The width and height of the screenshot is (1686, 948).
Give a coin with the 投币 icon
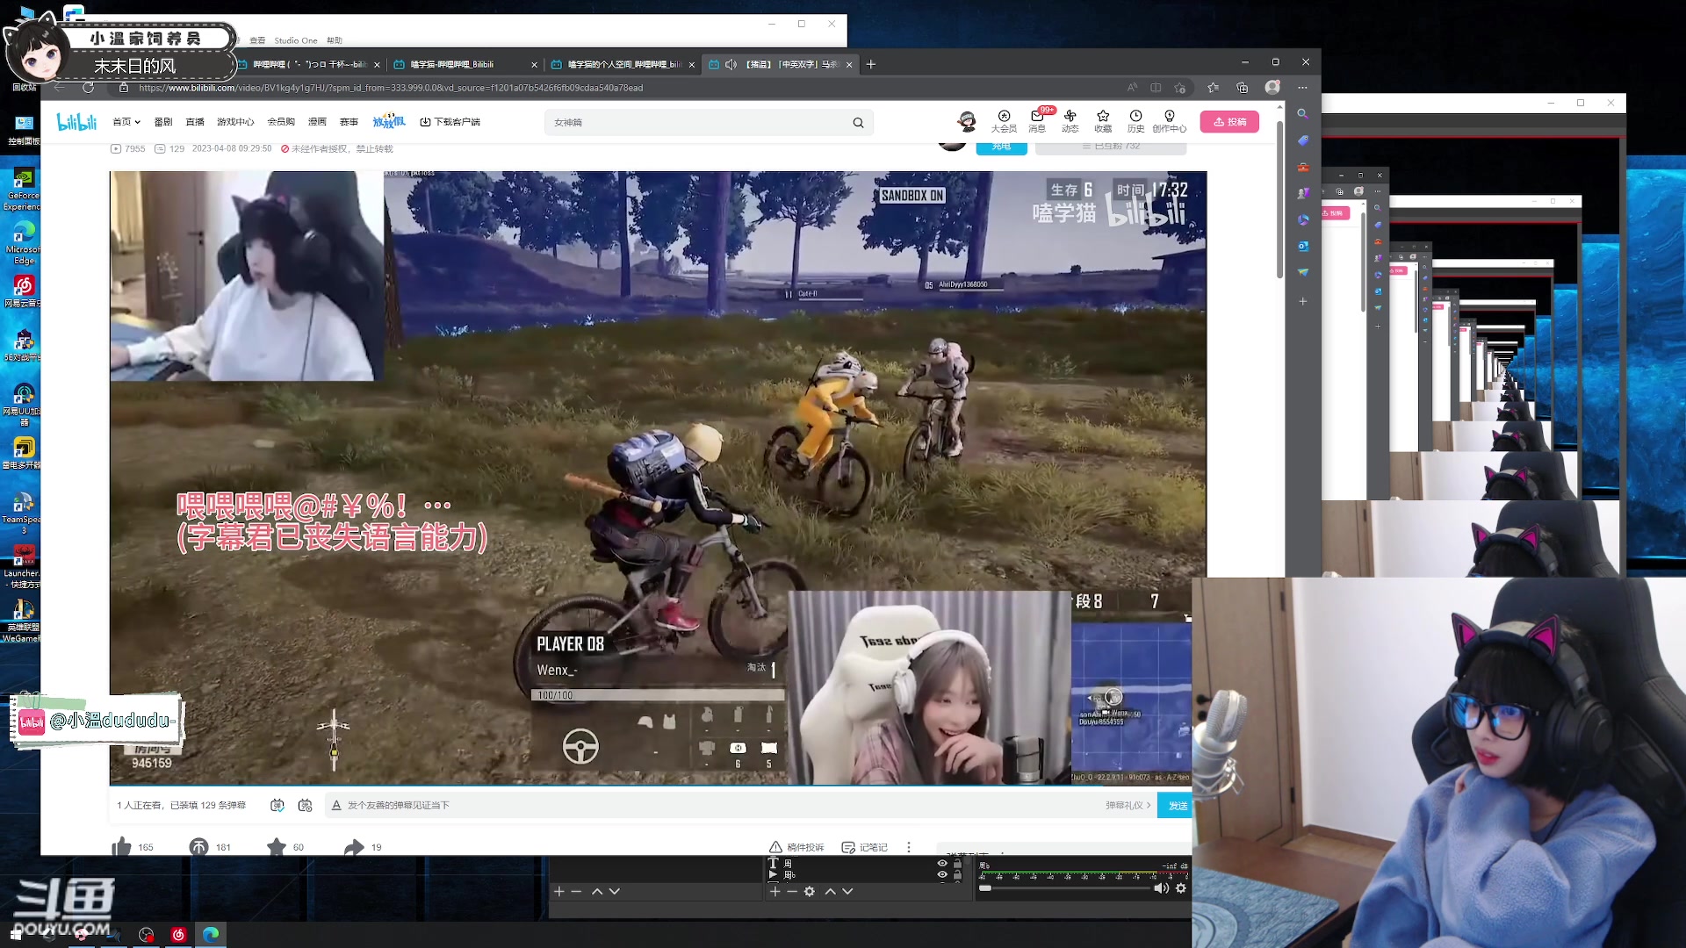pyautogui.click(x=199, y=846)
